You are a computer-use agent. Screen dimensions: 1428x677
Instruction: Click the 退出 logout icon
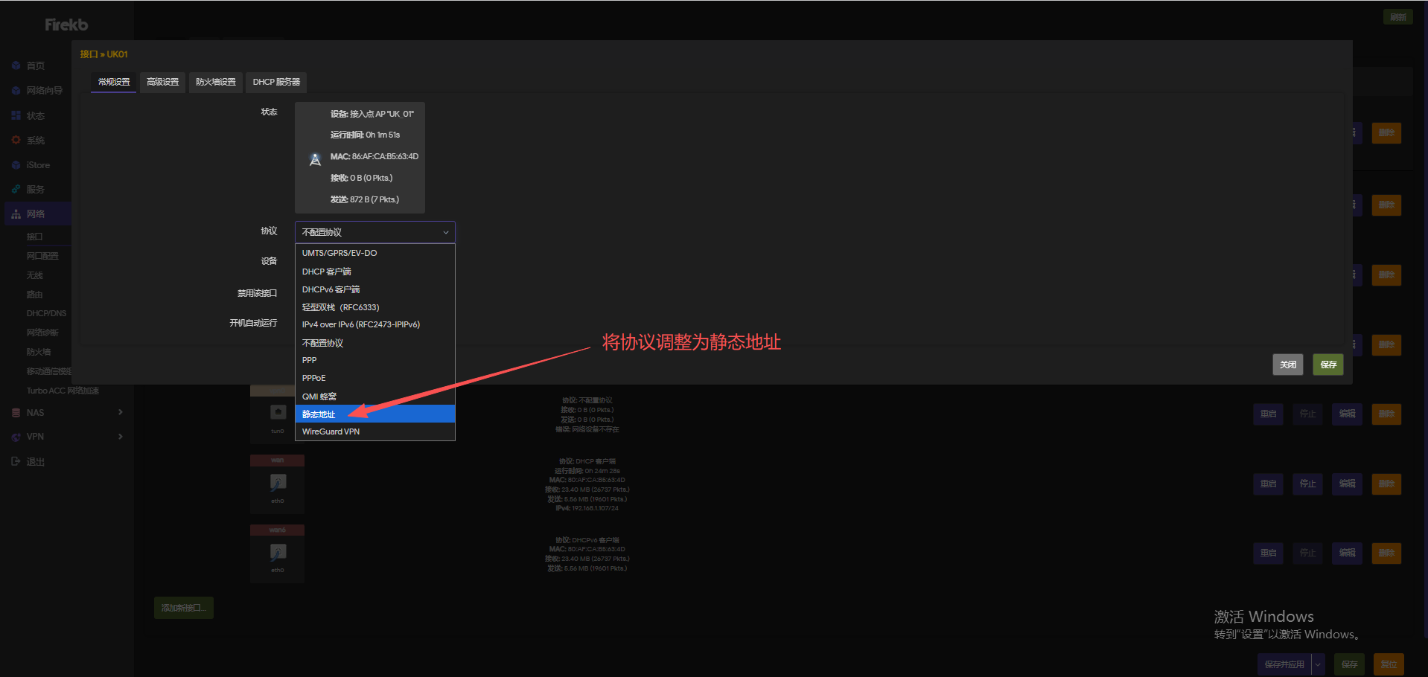click(x=16, y=461)
